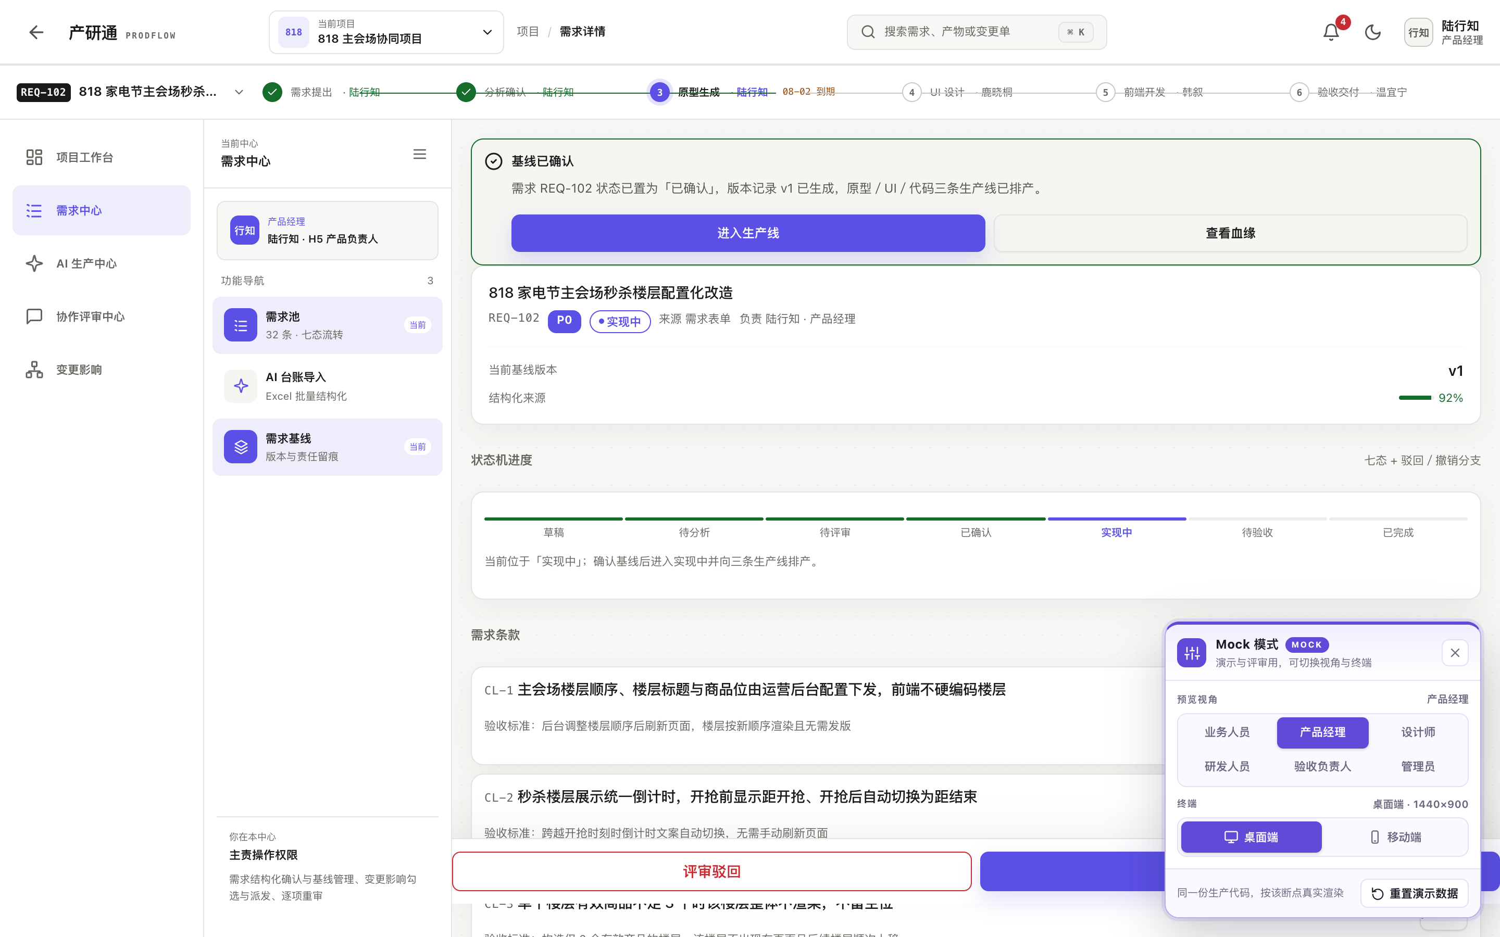Click the 需求基线 layers tile icon
The height and width of the screenshot is (937, 1500).
241,447
